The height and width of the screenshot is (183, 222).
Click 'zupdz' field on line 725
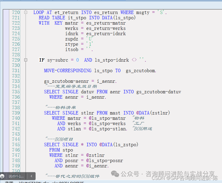tap(72, 39)
